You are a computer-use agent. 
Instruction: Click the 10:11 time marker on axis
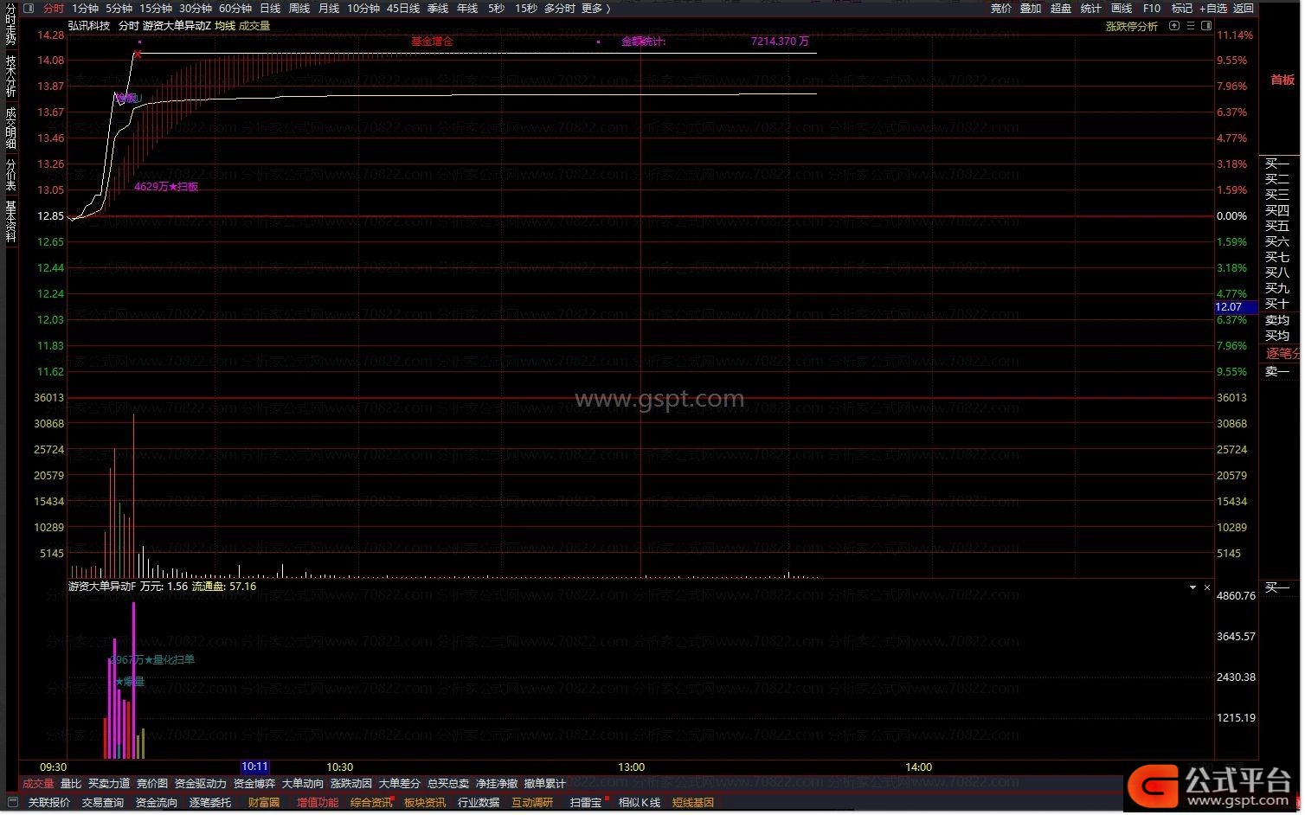[254, 767]
